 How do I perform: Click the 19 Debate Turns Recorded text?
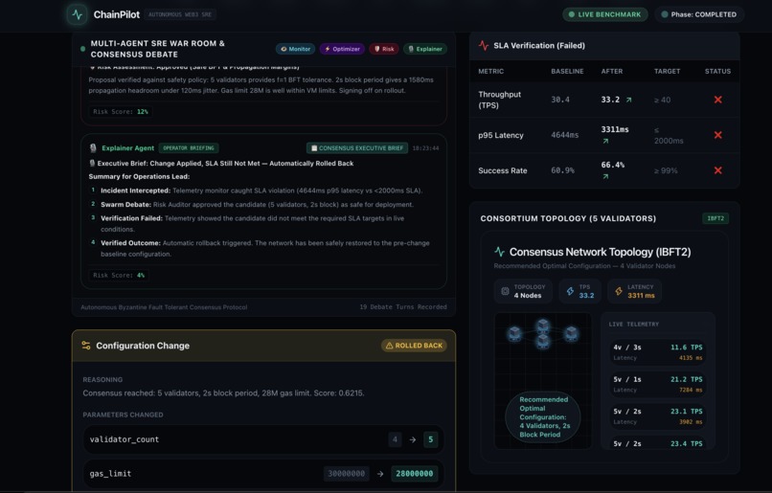(402, 307)
